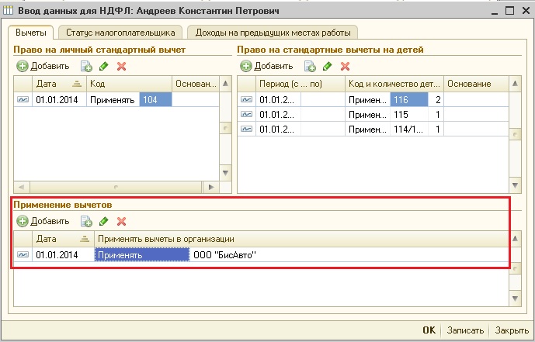Image resolution: width=535 pixels, height=342 pixels.
Task: Click window icon in title bar
Action: pos(8,10)
